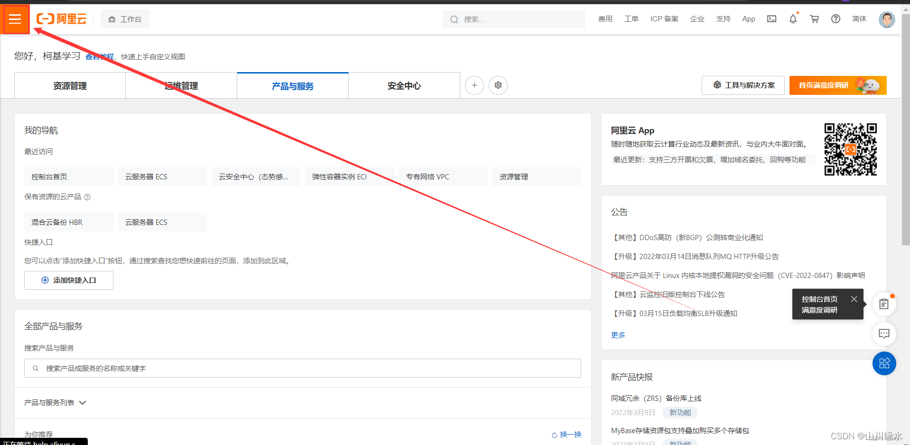Open the user avatar menu
This screenshot has width=910, height=445.
[886, 19]
